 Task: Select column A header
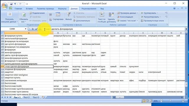point(29,33)
